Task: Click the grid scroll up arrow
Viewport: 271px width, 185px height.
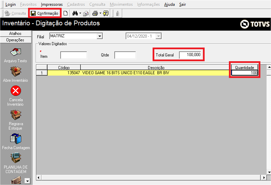Action: point(269,67)
